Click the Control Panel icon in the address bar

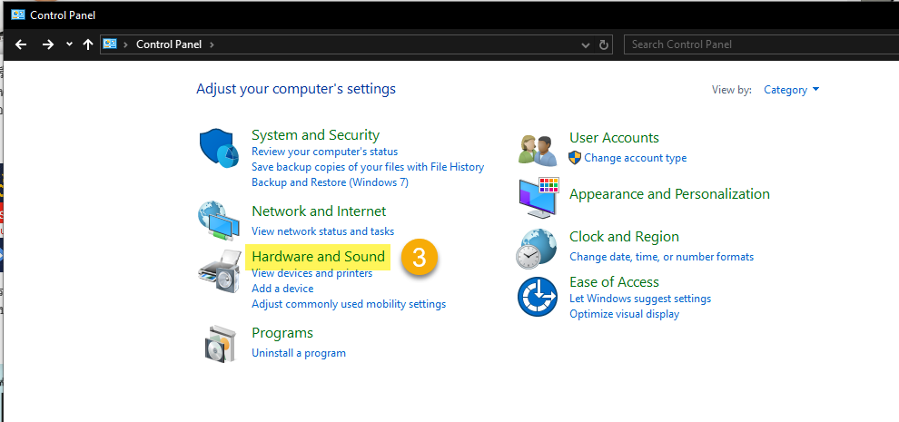click(x=110, y=44)
